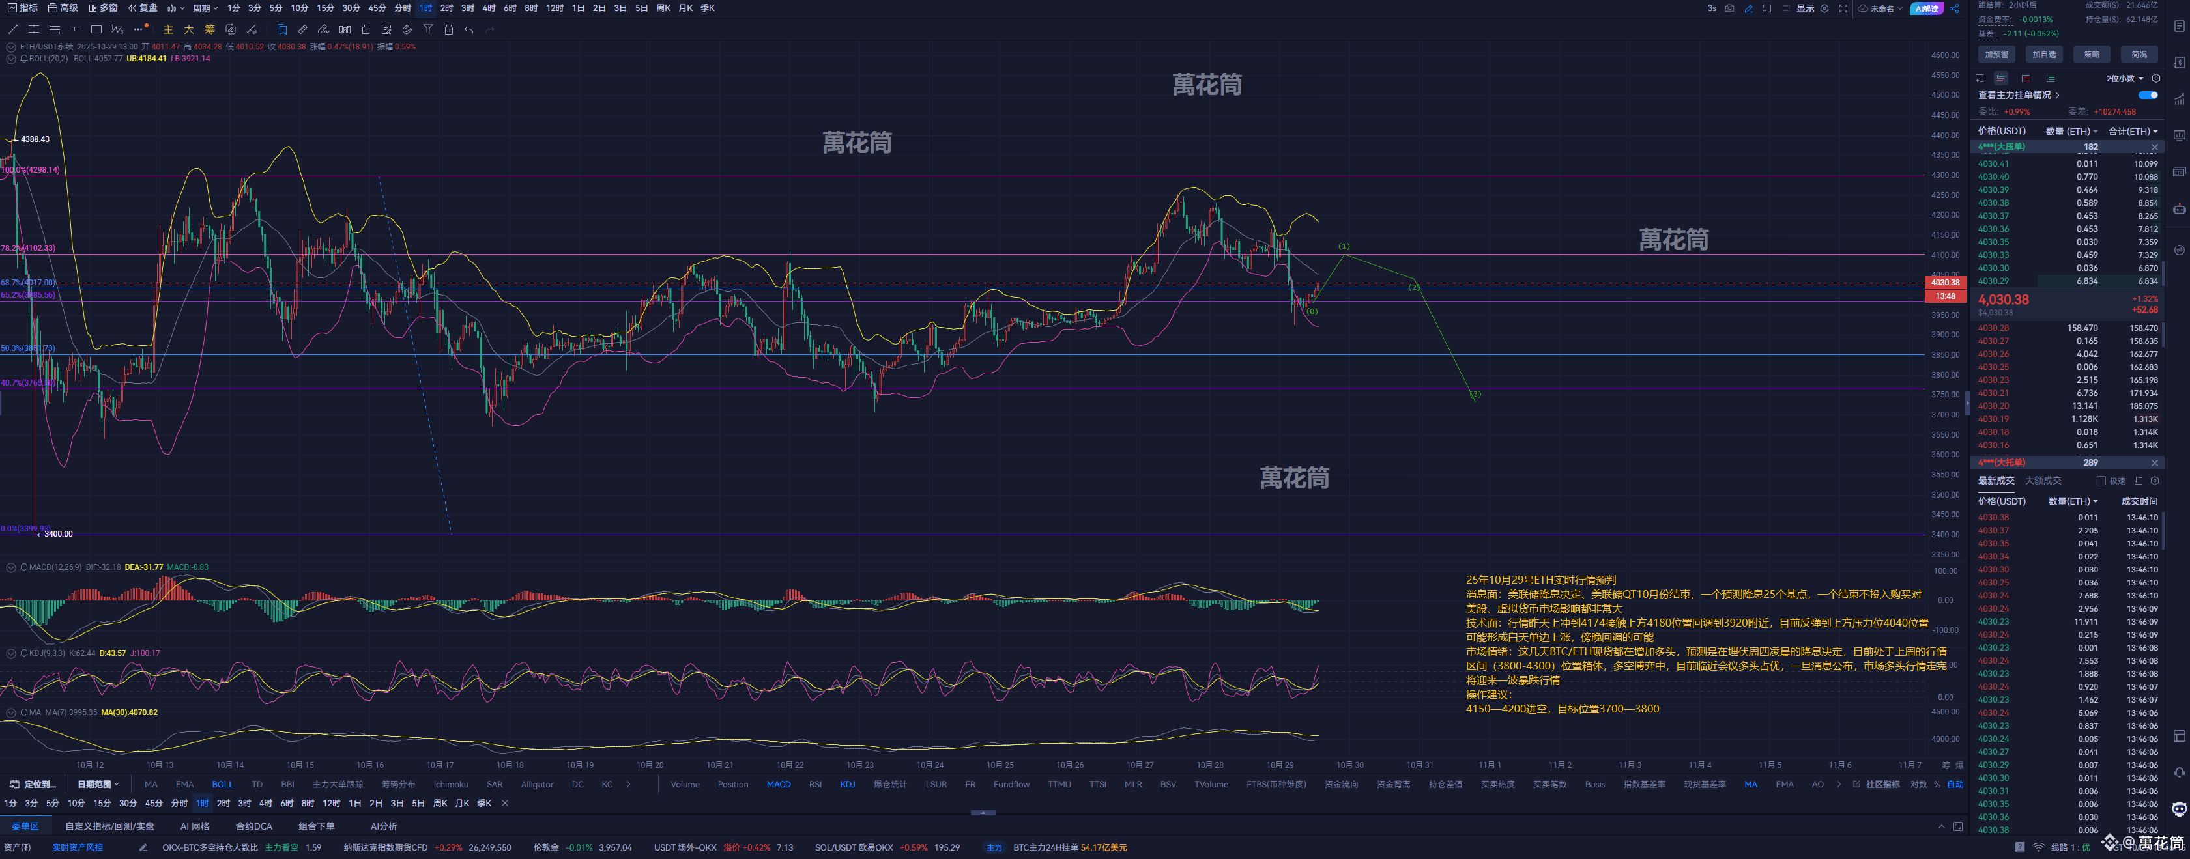Click the AI解读 button
This screenshot has width=2190, height=859.
(x=1927, y=8)
